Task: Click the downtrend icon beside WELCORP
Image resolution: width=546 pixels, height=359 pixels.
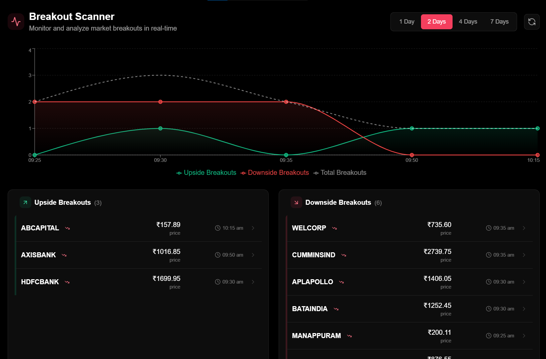Action: coord(335,228)
